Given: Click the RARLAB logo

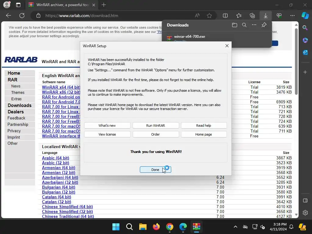Looking at the screenshot, I should click(x=21, y=60).
